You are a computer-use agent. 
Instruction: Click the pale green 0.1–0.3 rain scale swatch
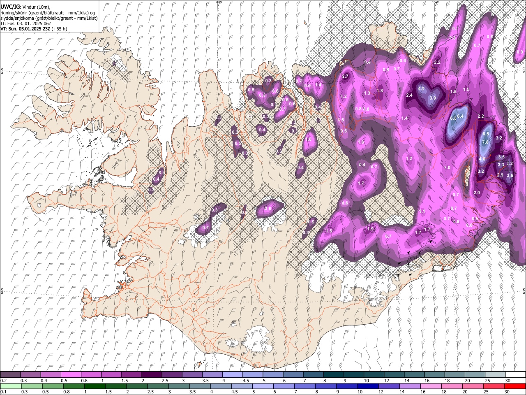tap(10, 386)
